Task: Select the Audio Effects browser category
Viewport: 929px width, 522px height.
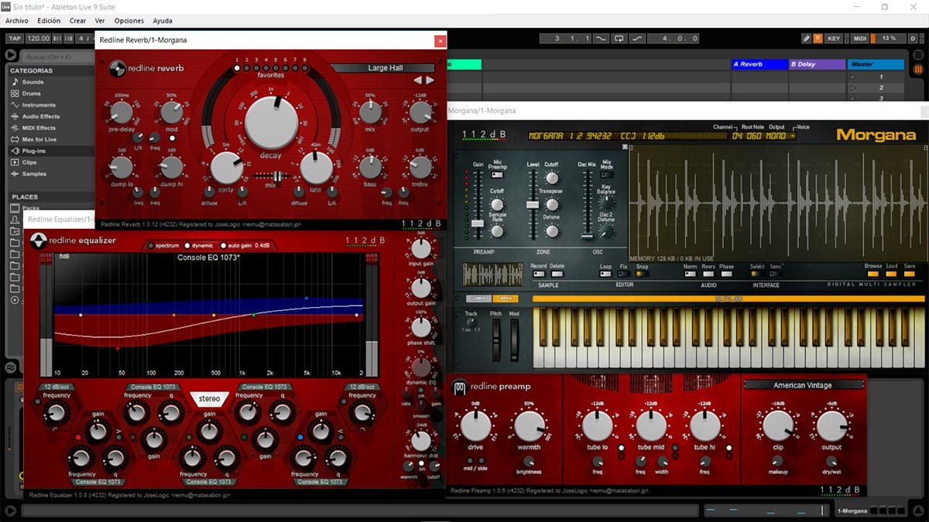Action: 41,117
